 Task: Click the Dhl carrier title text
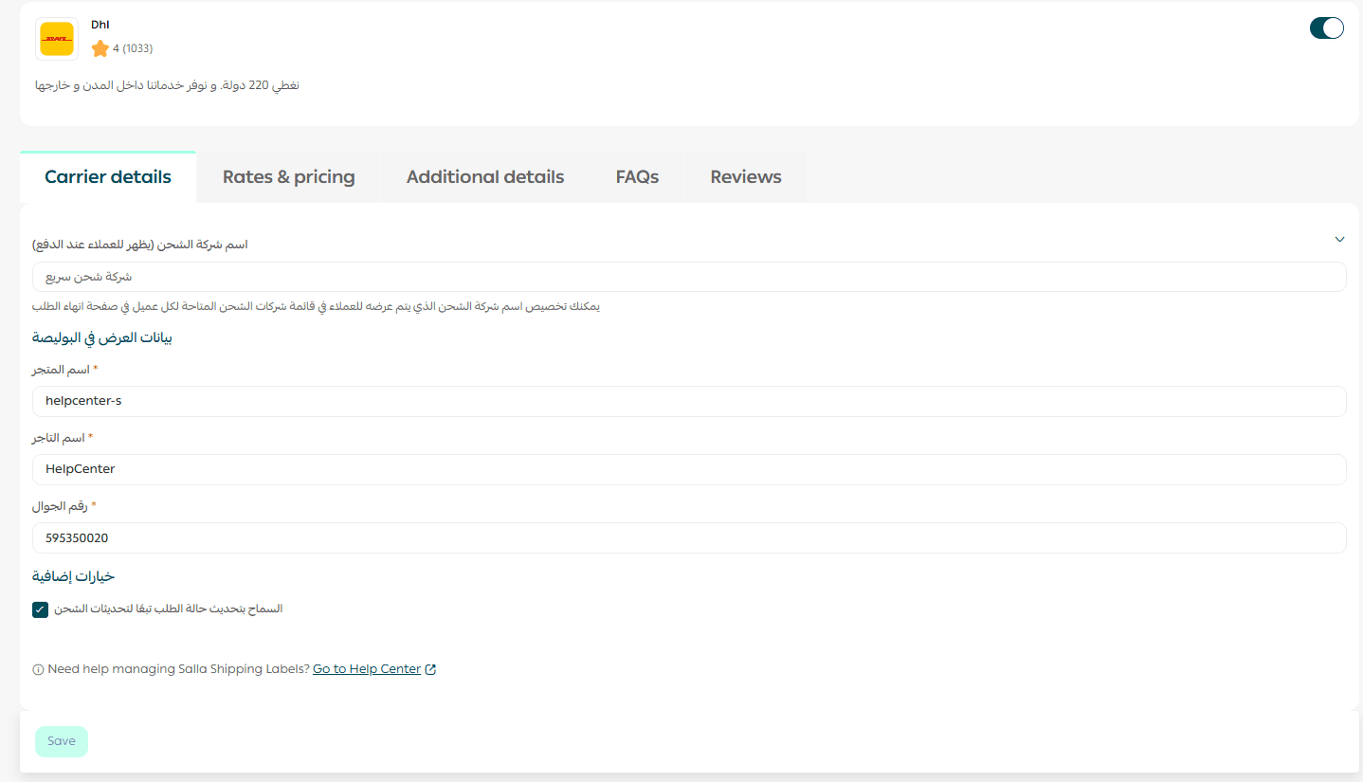click(100, 25)
